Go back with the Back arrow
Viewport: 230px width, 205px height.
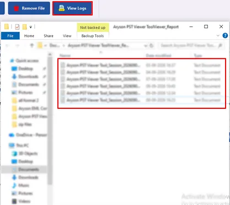tap(7, 45)
